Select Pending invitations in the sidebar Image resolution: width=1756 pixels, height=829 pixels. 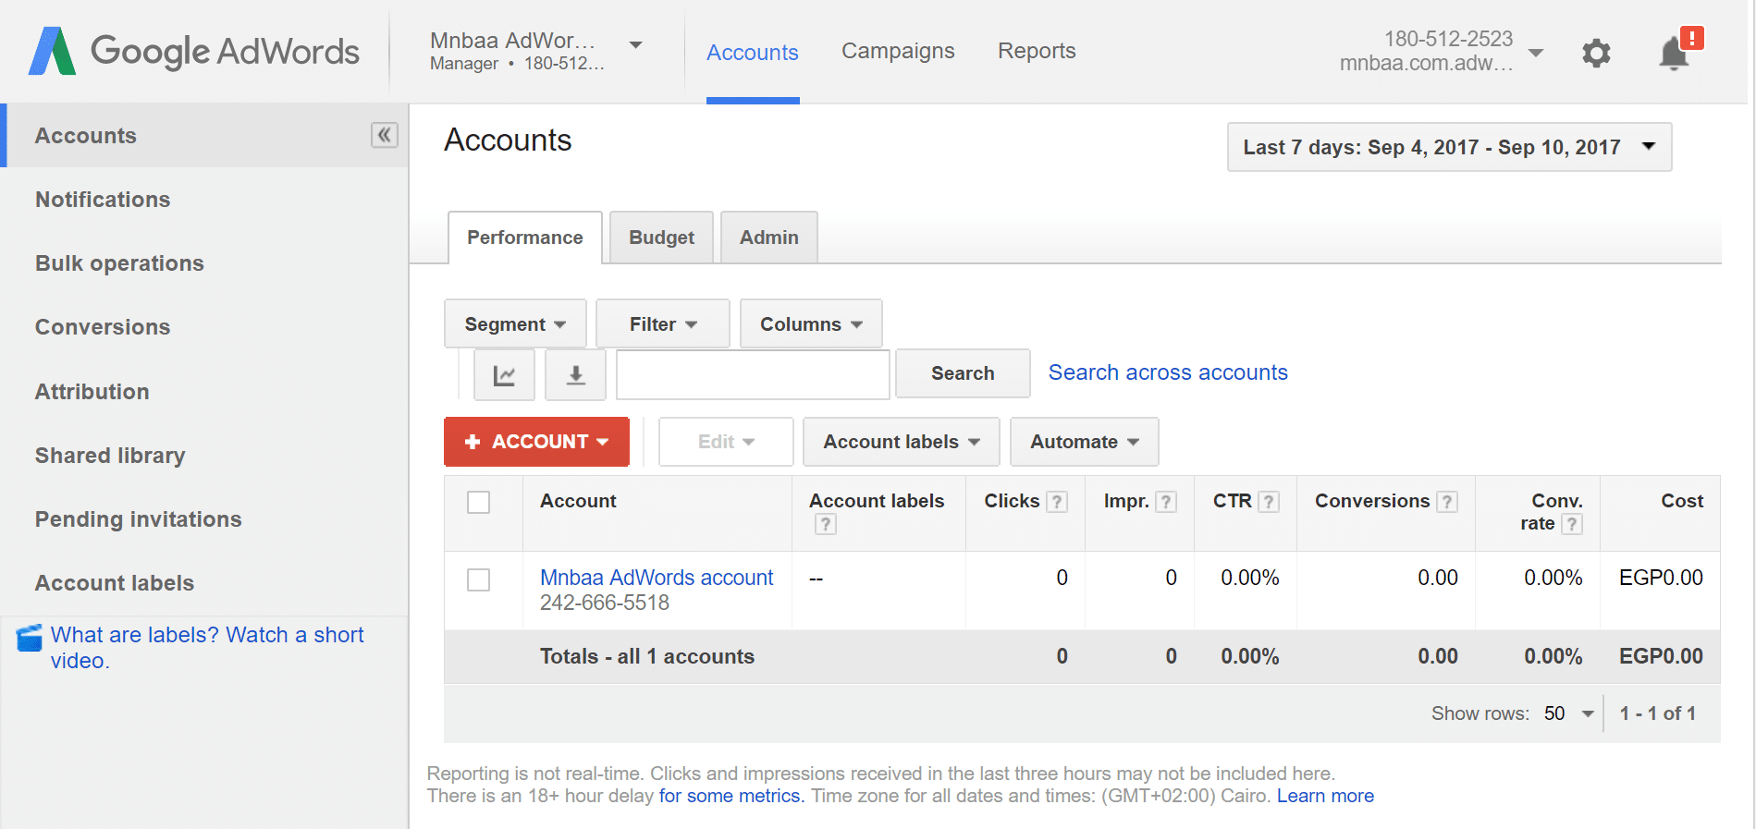tap(138, 519)
